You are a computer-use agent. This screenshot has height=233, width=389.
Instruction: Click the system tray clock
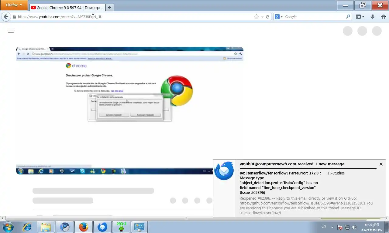pyautogui.click(x=372, y=227)
